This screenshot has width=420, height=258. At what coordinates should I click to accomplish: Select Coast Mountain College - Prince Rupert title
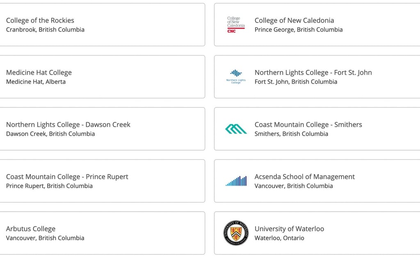pyautogui.click(x=67, y=177)
